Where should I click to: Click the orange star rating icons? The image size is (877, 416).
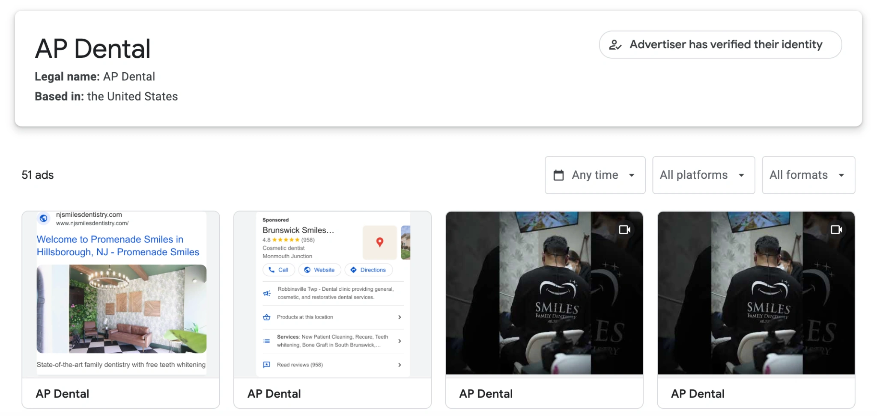286,240
